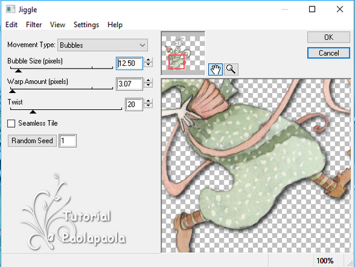Increase Twist value with up arrow
This screenshot has height=267, width=355.
(x=148, y=101)
